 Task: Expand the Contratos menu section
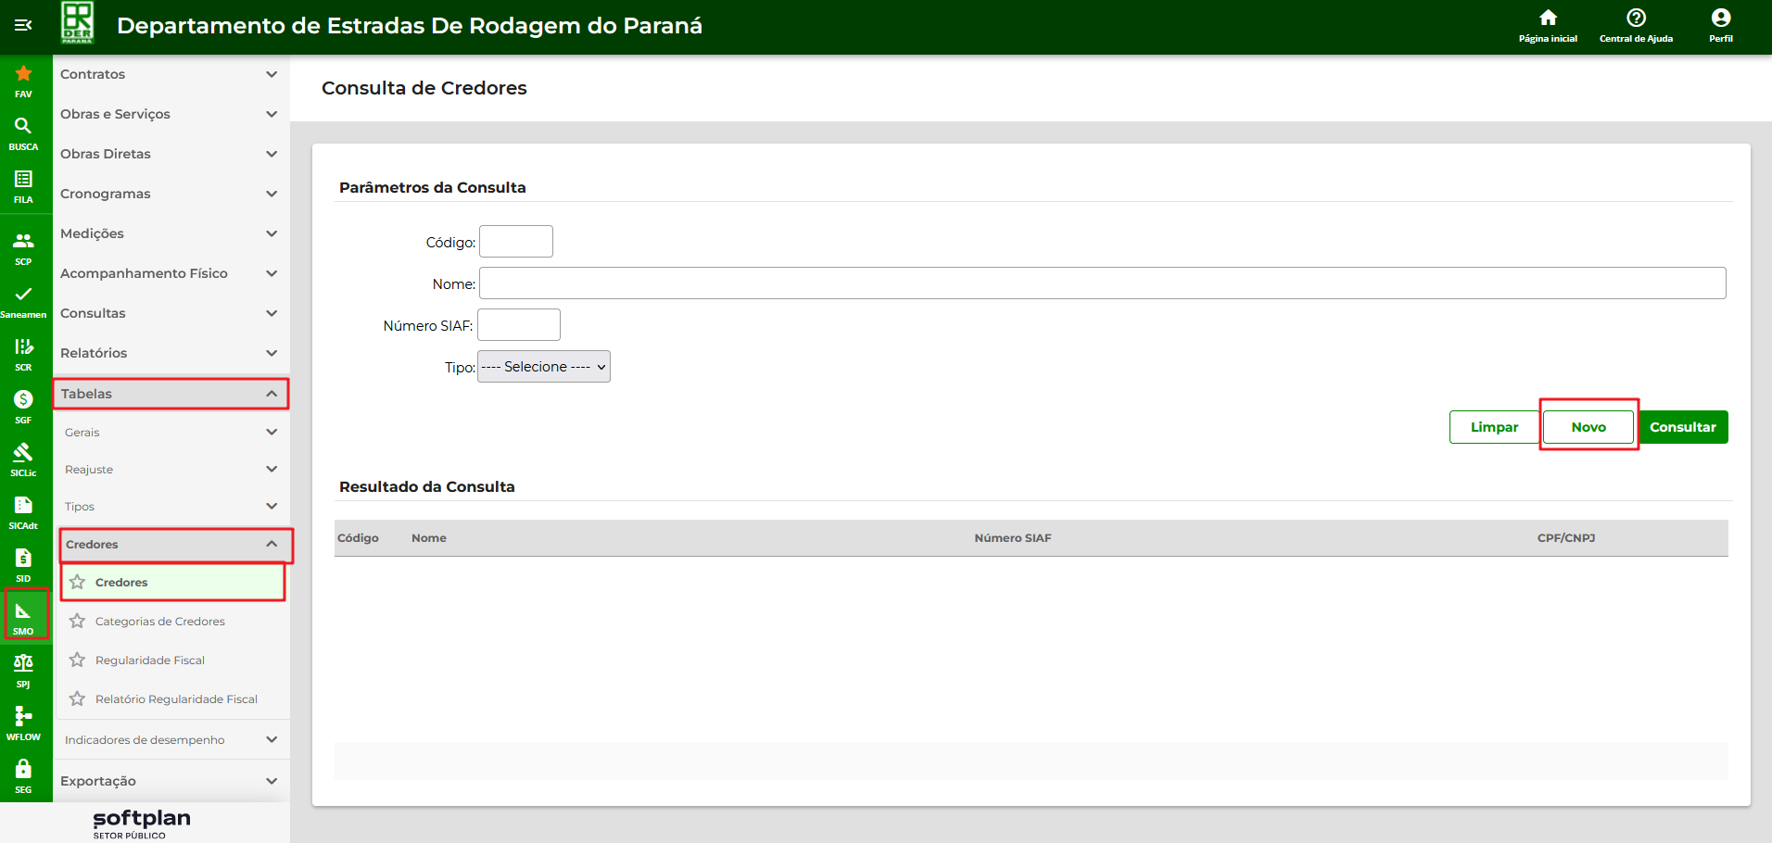[x=169, y=74]
